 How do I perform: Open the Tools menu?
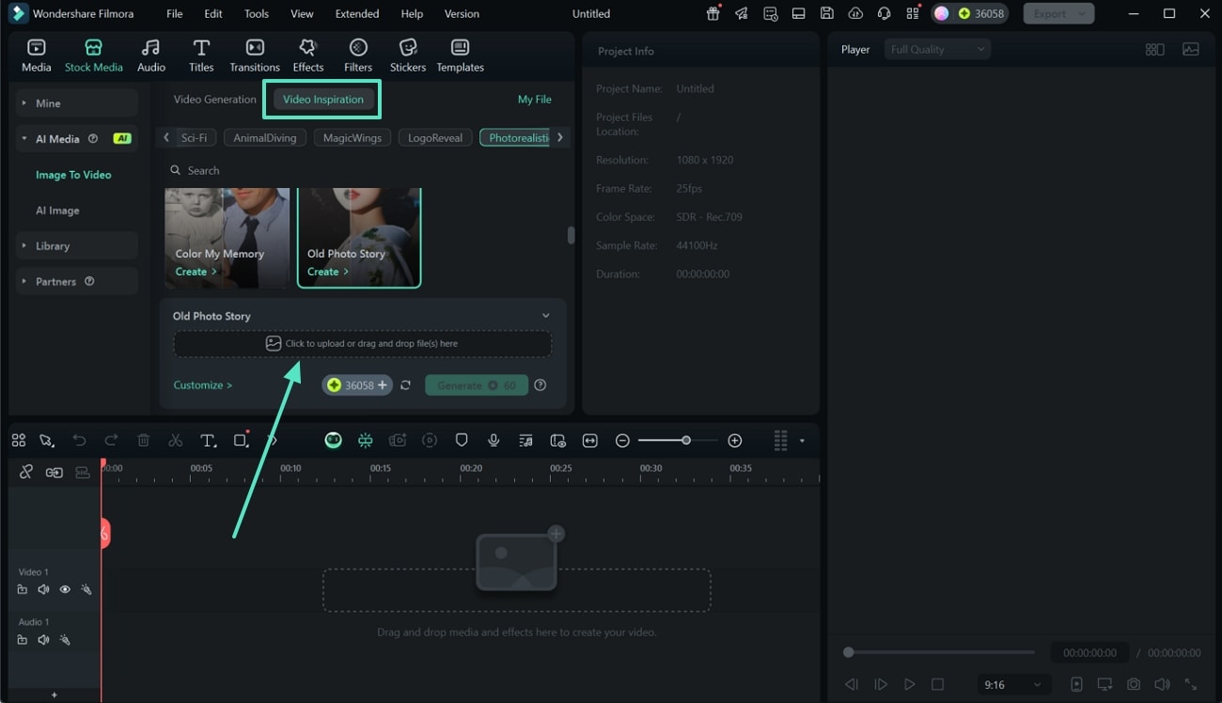click(x=257, y=13)
